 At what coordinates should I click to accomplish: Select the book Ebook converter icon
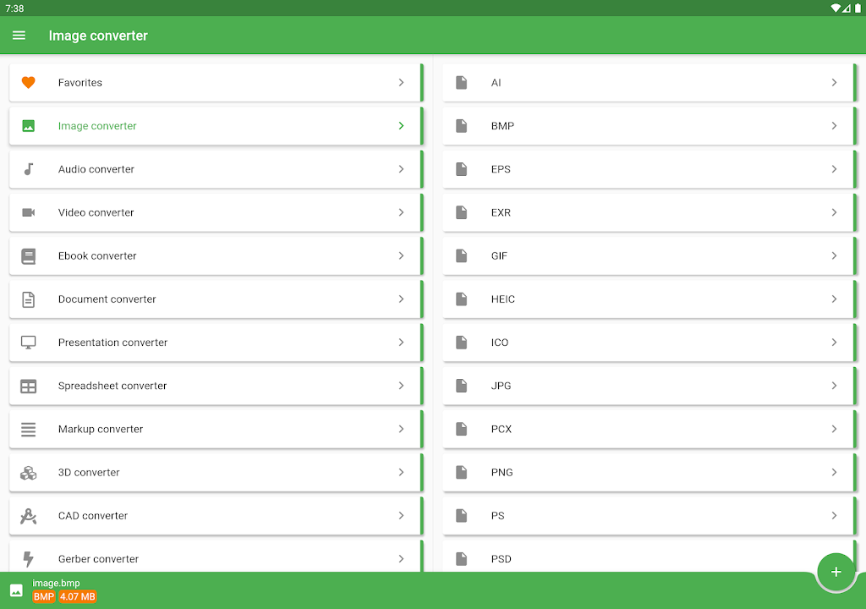pyautogui.click(x=28, y=256)
